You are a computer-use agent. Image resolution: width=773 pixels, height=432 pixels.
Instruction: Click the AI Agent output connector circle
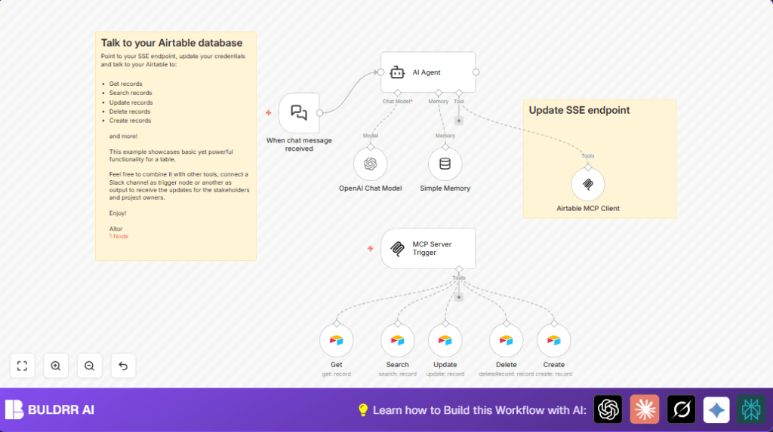476,72
